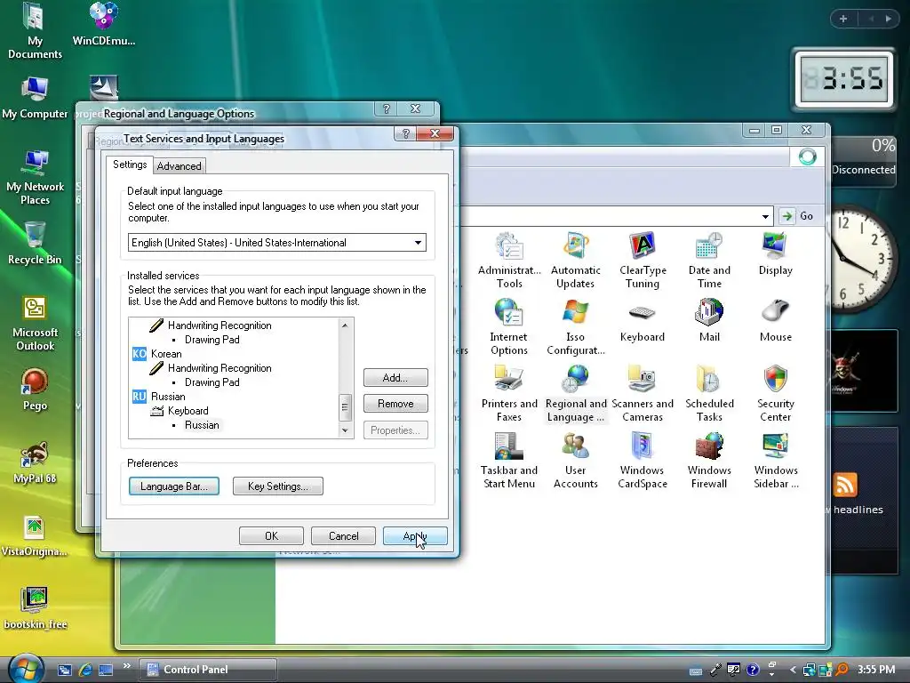Click taskbar clock showing 3:55 PM

[x=875, y=670]
